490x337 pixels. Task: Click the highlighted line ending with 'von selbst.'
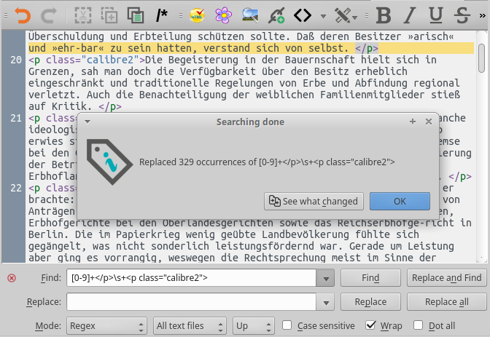[251, 48]
